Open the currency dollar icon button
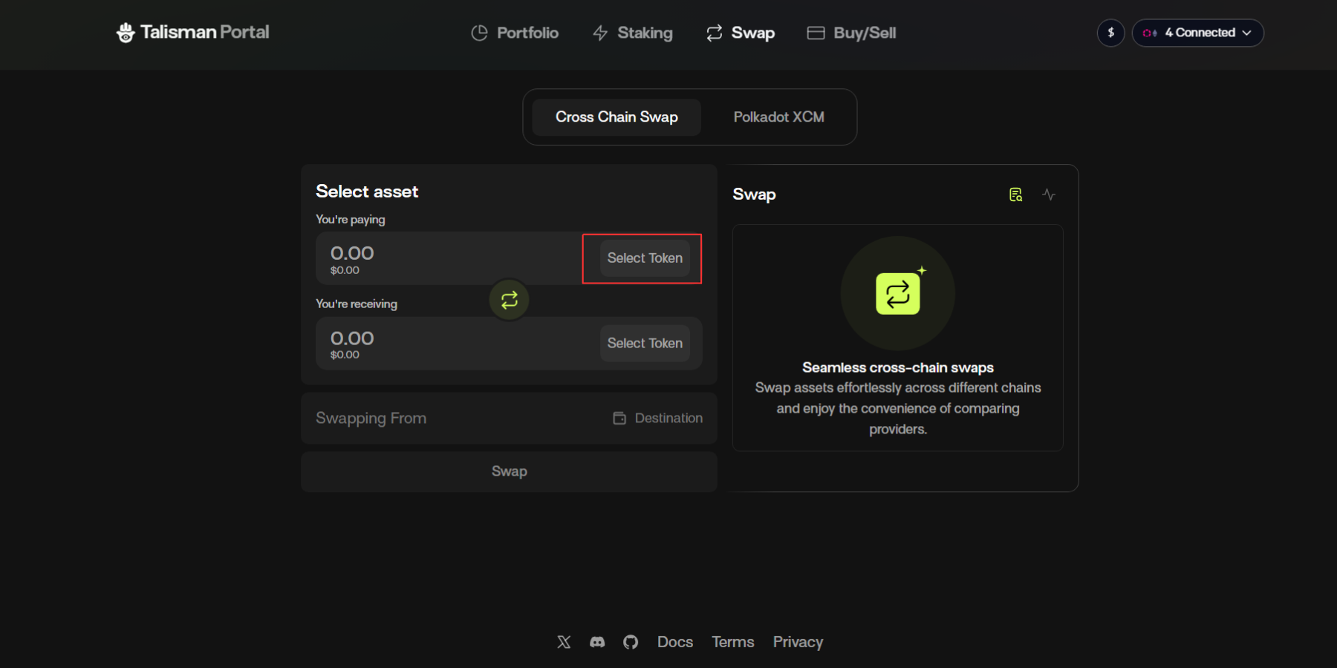The image size is (1337, 668). (1110, 33)
